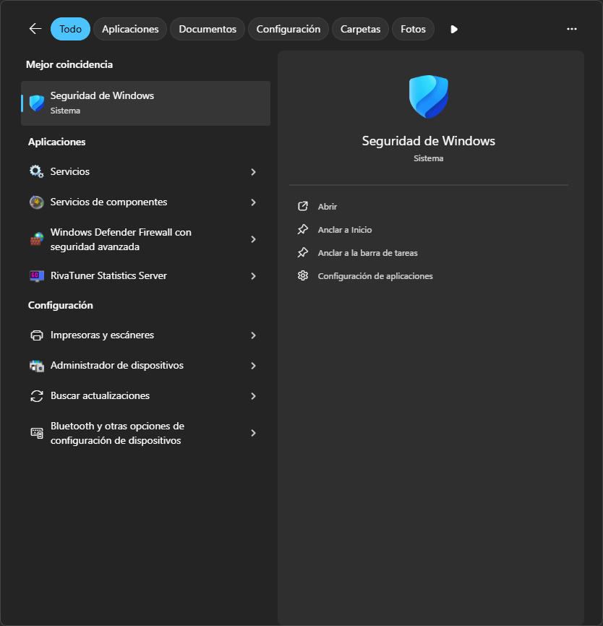The height and width of the screenshot is (626, 603).
Task: Expand the Servicios de componentes chevron
Action: [253, 202]
